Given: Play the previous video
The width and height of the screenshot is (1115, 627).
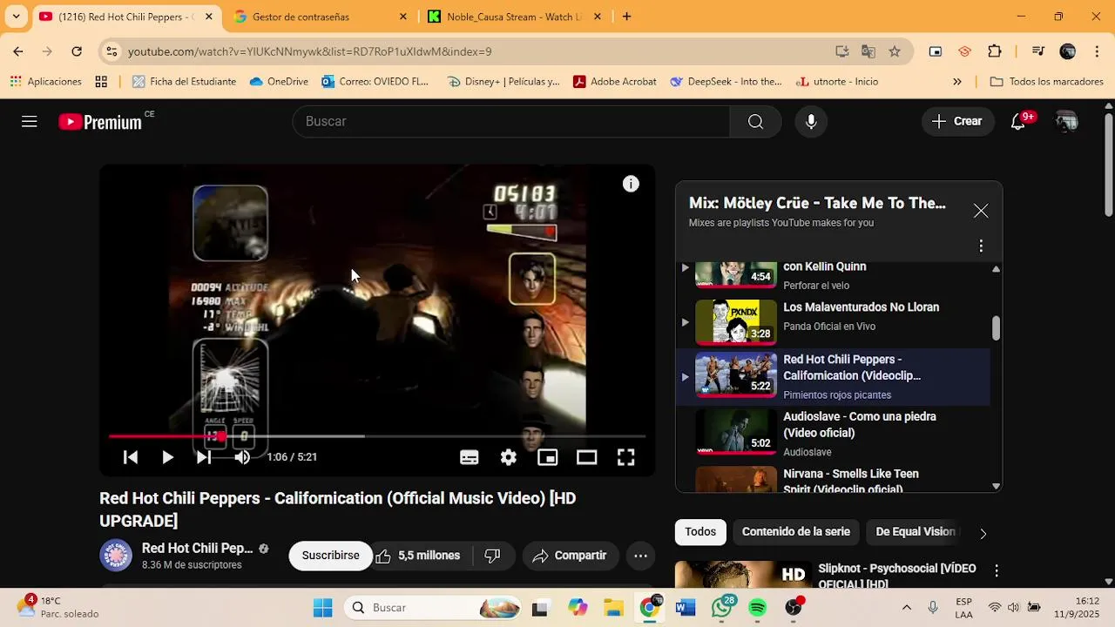Looking at the screenshot, I should [131, 457].
